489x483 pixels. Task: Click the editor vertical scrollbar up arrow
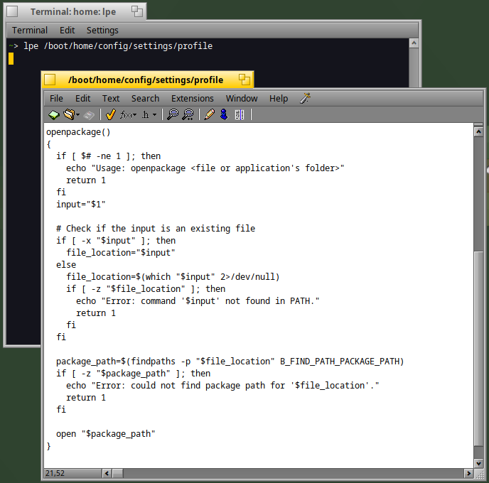pos(479,132)
